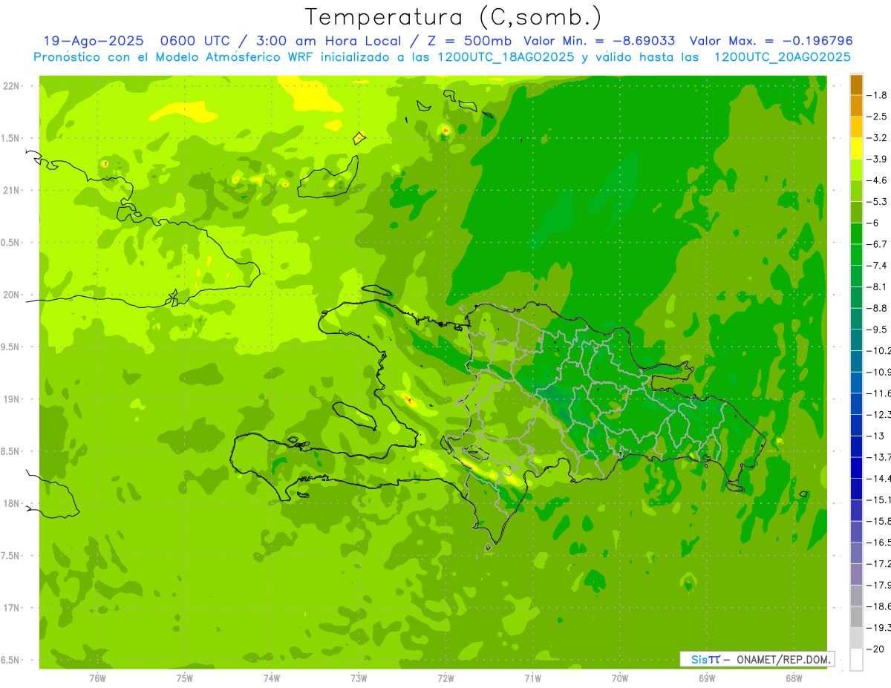
Task: Click the "-16.5" colorbar value
Action: pos(878,543)
